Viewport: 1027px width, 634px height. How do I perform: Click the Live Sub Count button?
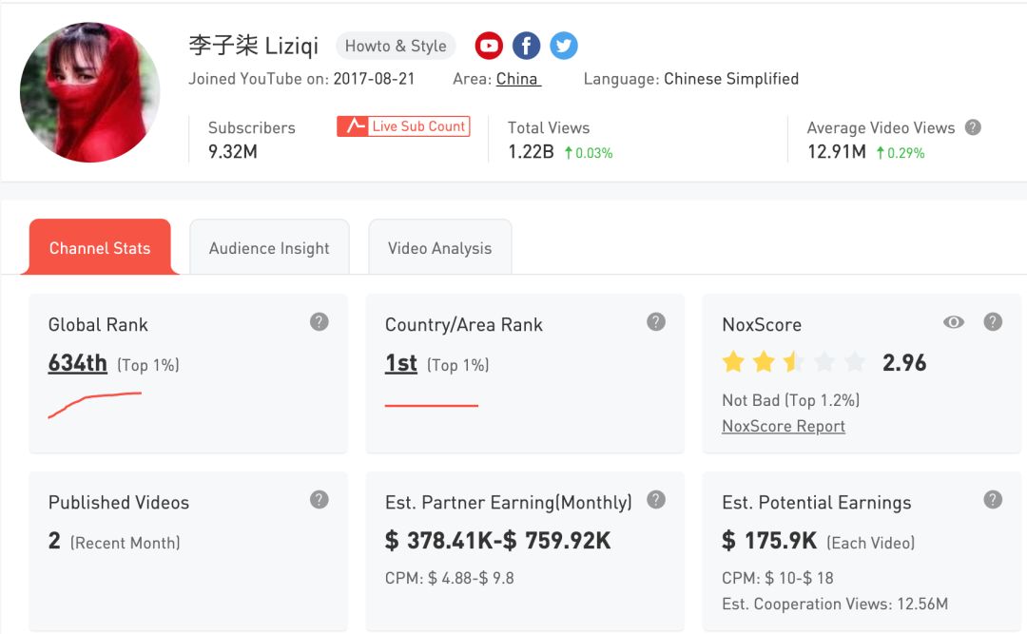403,126
